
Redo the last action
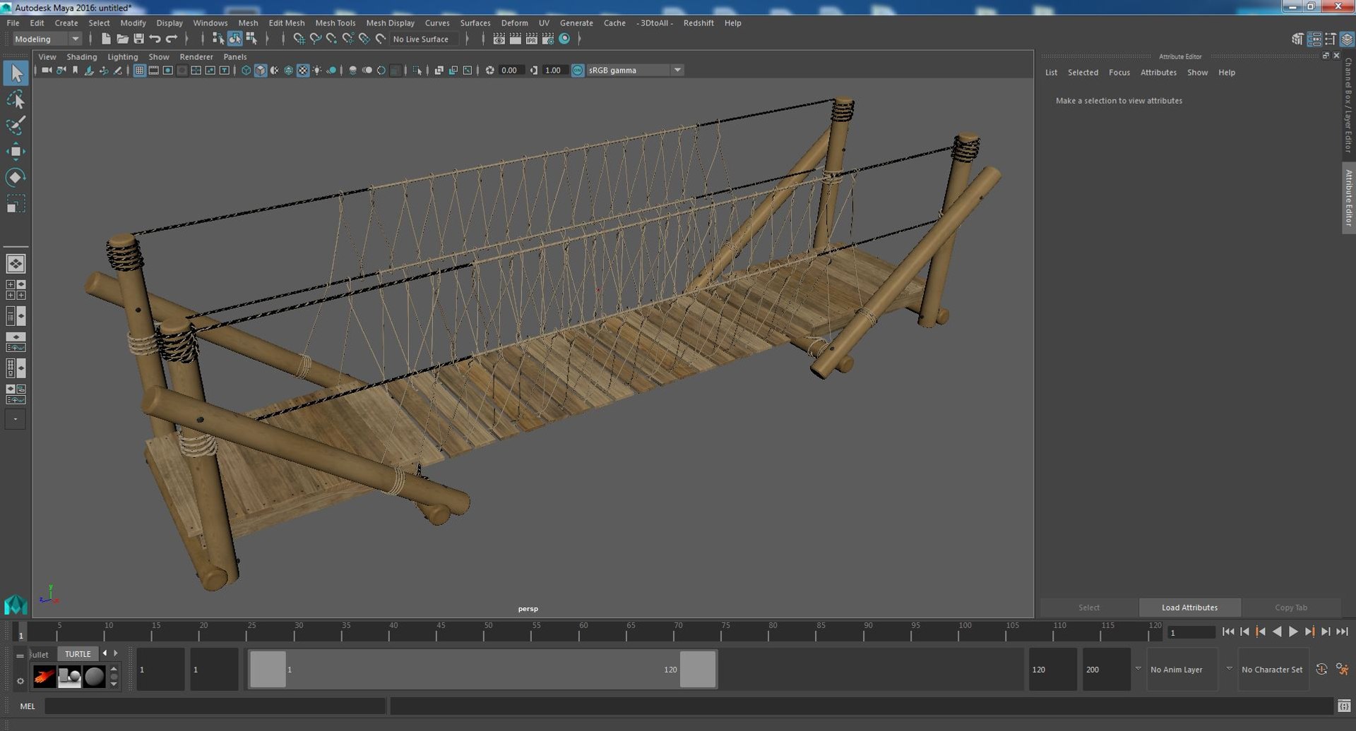pos(171,39)
